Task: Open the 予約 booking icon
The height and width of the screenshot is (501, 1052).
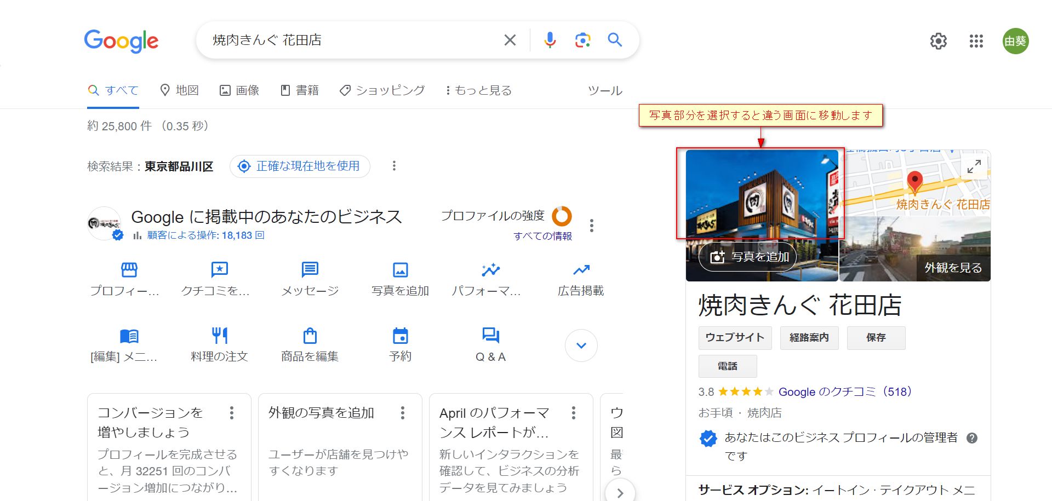Action: 401,336
